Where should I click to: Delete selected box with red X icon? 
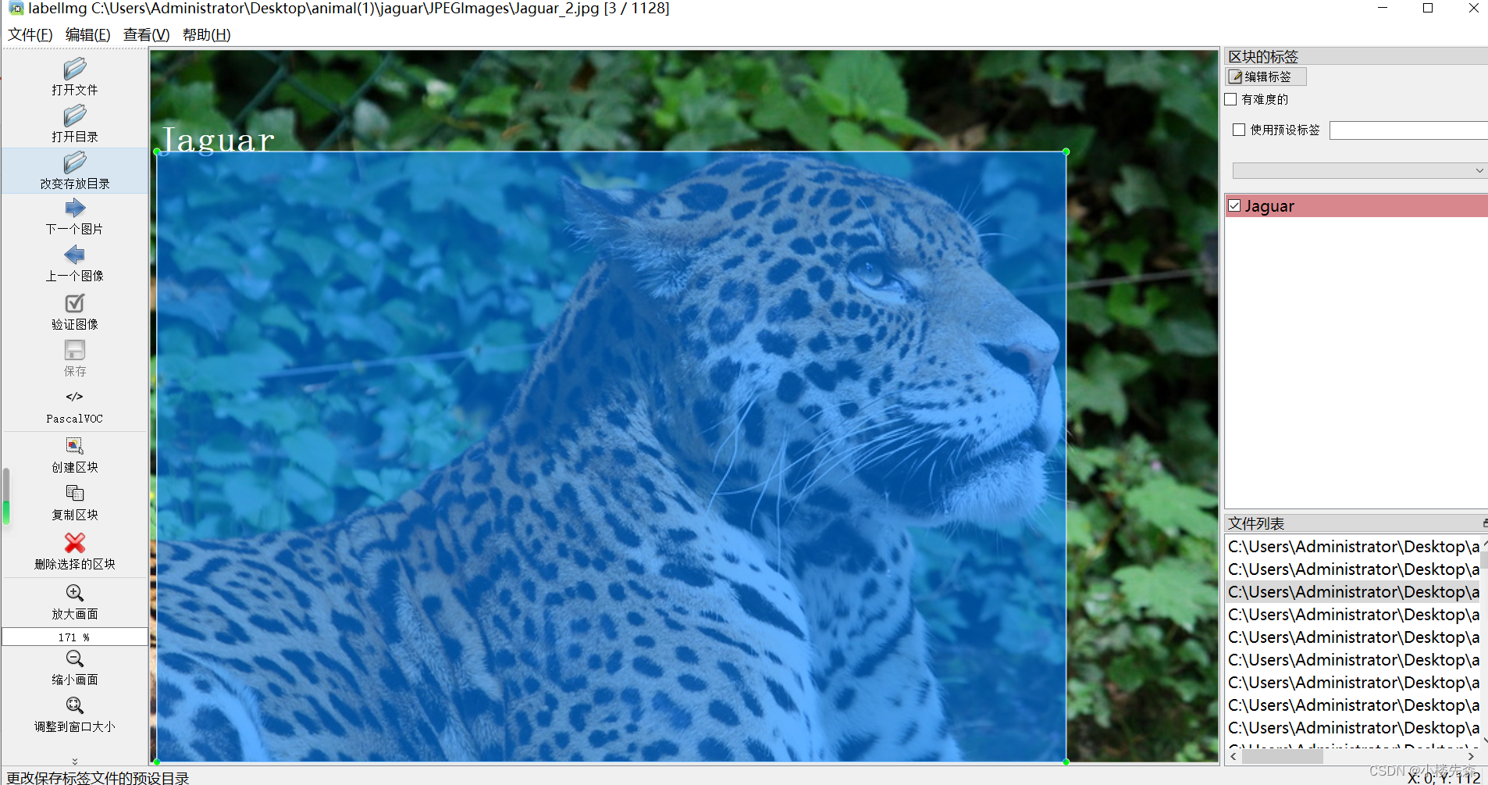tap(75, 542)
